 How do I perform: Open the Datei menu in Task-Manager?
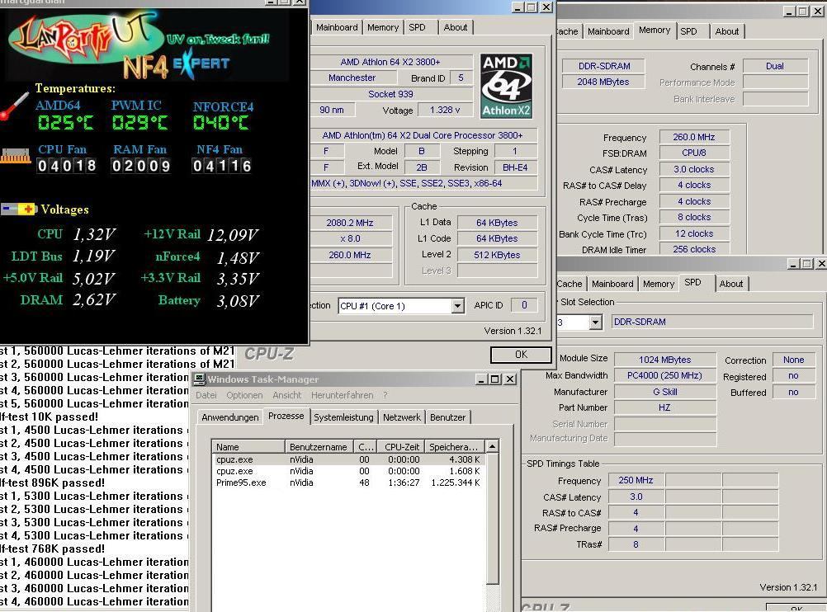(206, 395)
